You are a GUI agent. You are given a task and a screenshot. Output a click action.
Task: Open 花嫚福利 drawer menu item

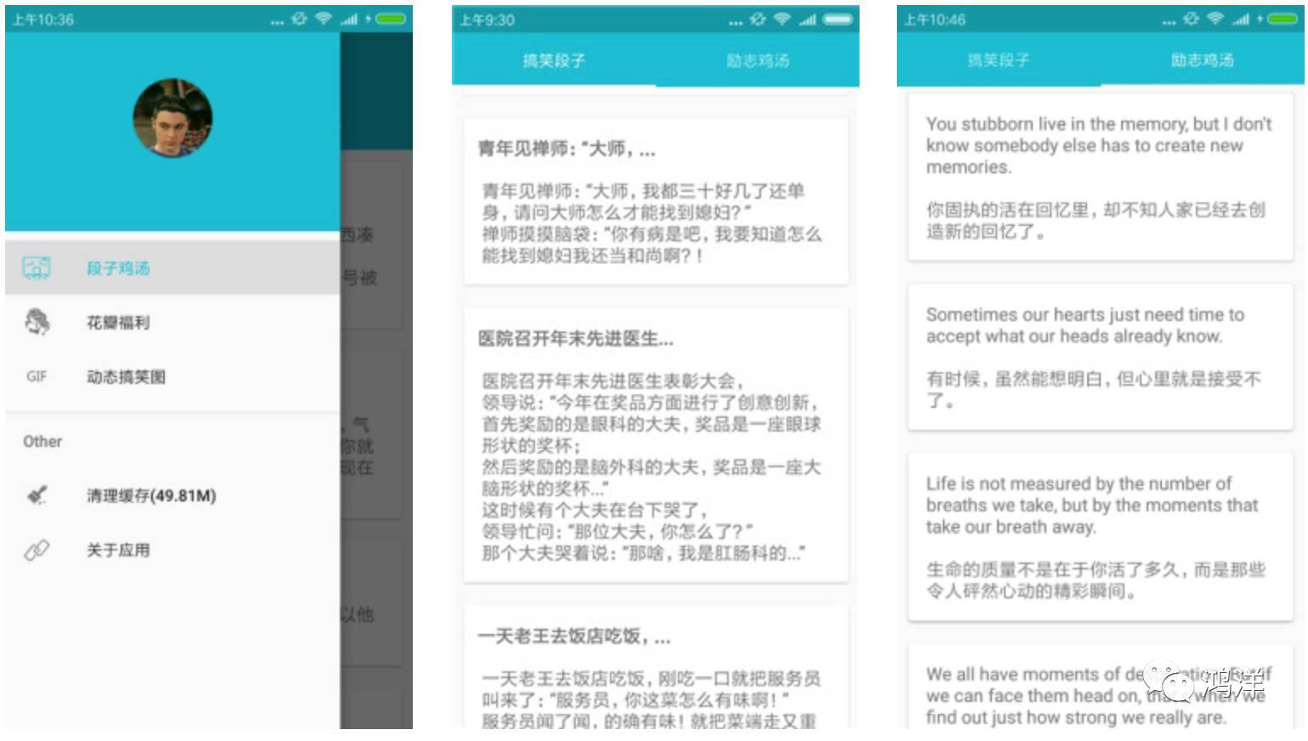pyautogui.click(x=172, y=322)
